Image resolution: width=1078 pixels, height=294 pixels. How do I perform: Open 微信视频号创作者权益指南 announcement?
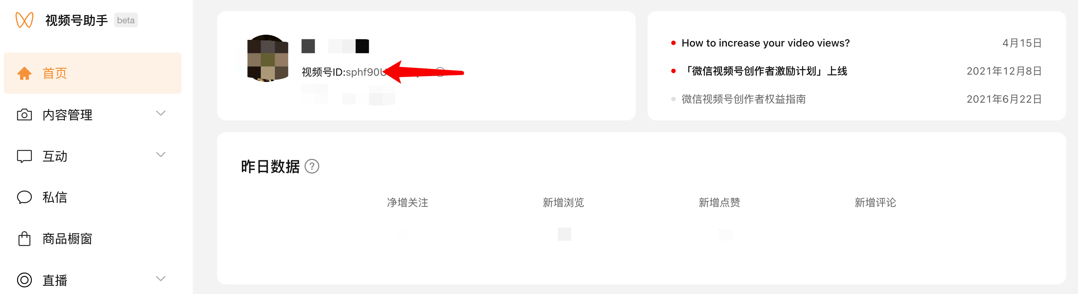pyautogui.click(x=743, y=99)
